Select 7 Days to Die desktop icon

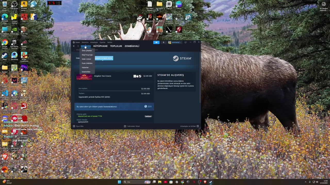tap(150, 18)
